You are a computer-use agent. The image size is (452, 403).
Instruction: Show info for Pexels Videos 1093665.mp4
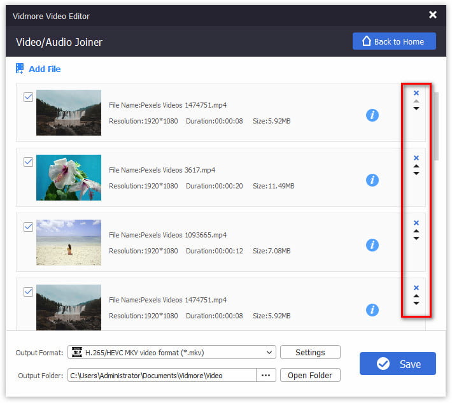[x=372, y=245]
